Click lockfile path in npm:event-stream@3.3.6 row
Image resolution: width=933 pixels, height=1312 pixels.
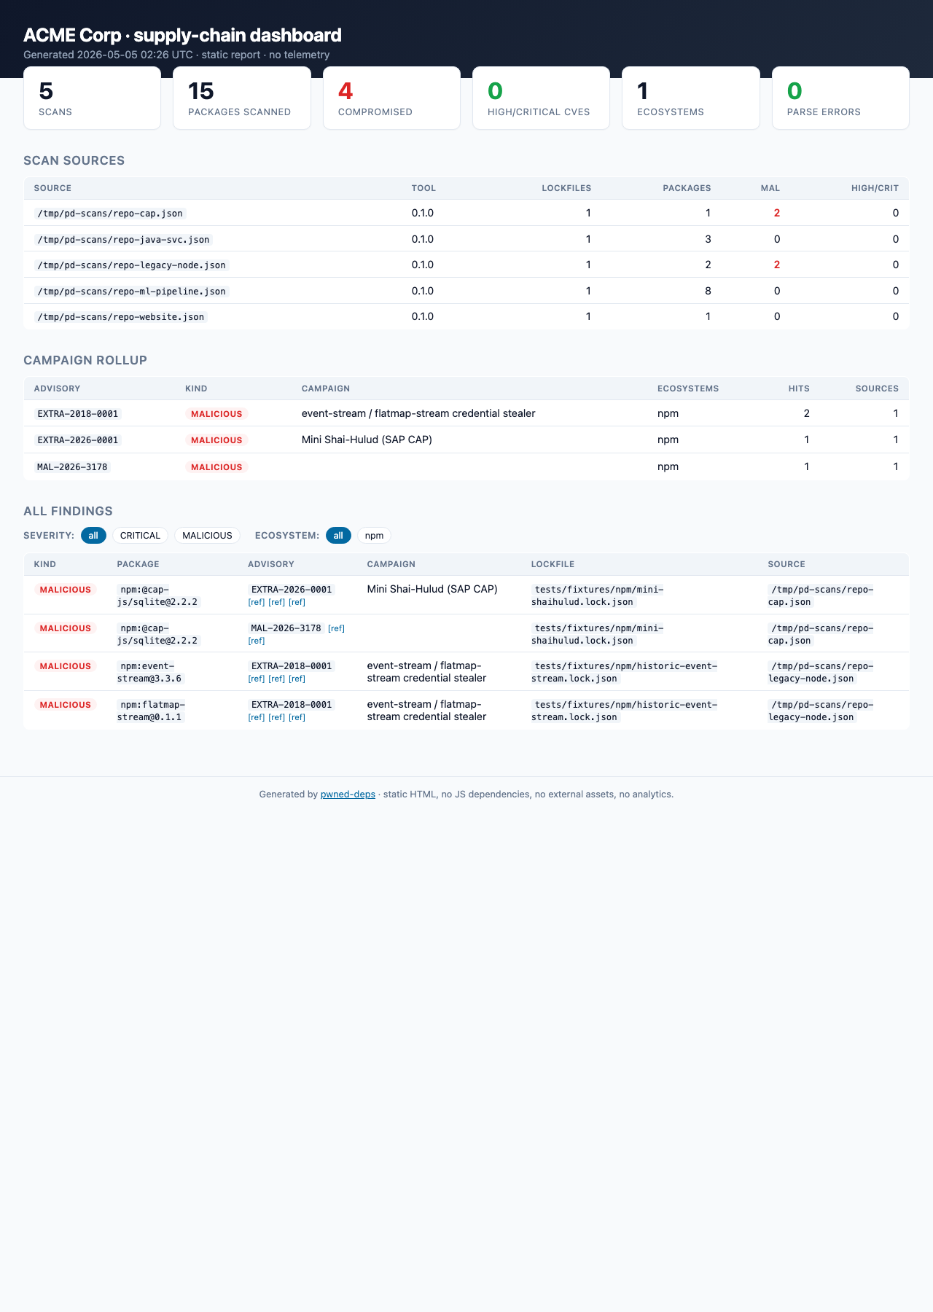click(x=625, y=672)
